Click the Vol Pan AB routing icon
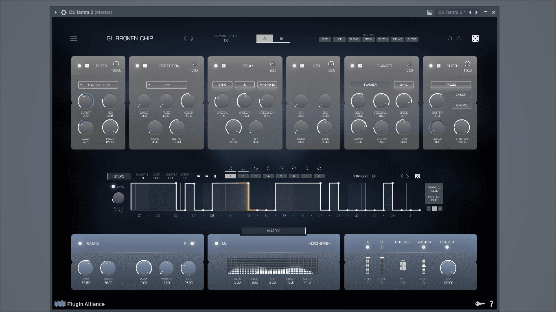The width and height of the screenshot is (556, 312). [x=403, y=266]
